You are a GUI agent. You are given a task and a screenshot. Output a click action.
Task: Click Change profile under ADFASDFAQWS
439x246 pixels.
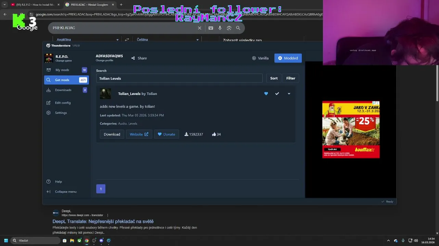point(104,60)
